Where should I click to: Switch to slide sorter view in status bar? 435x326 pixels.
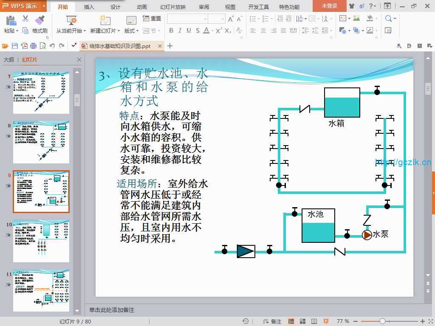pos(302,321)
